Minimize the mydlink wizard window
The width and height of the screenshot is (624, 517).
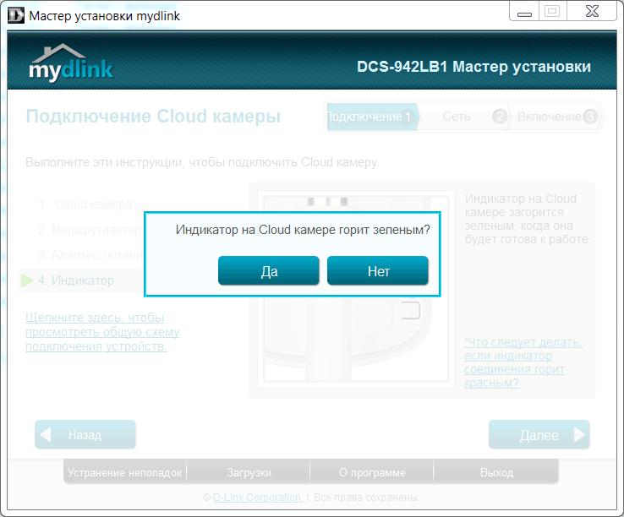point(524,11)
